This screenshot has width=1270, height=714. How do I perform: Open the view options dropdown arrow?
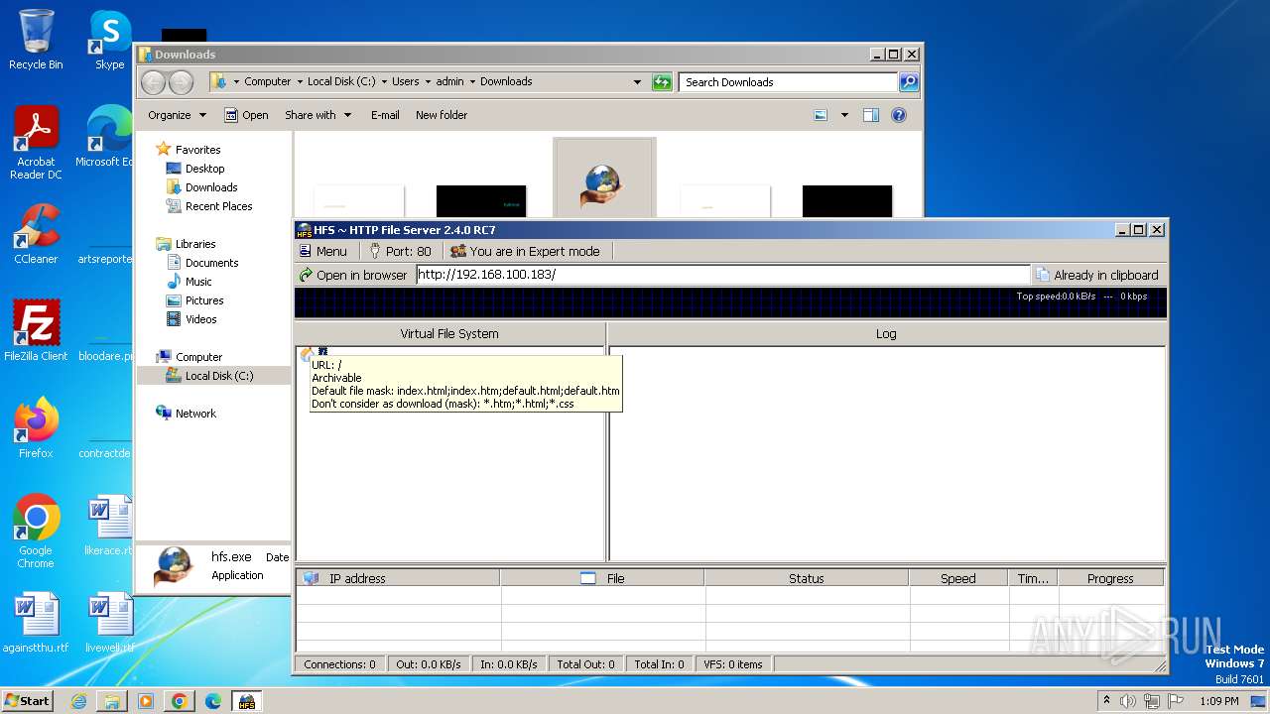844,115
